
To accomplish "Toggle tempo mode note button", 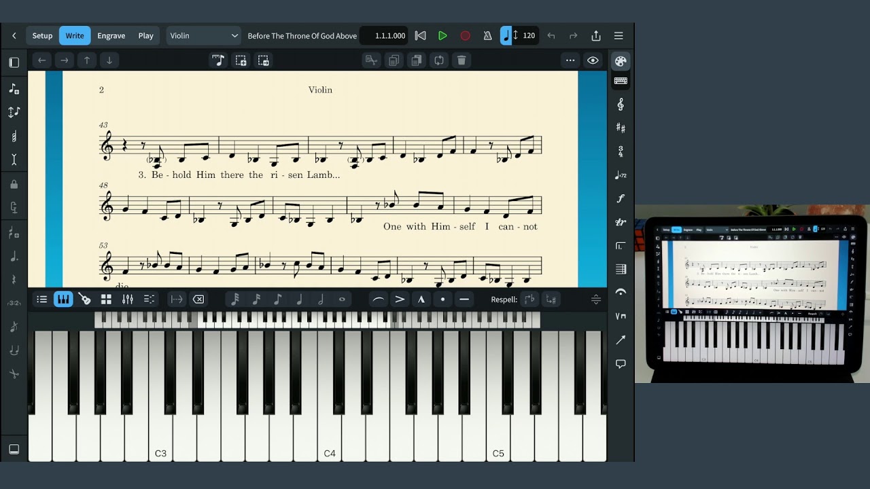I will pyautogui.click(x=506, y=35).
